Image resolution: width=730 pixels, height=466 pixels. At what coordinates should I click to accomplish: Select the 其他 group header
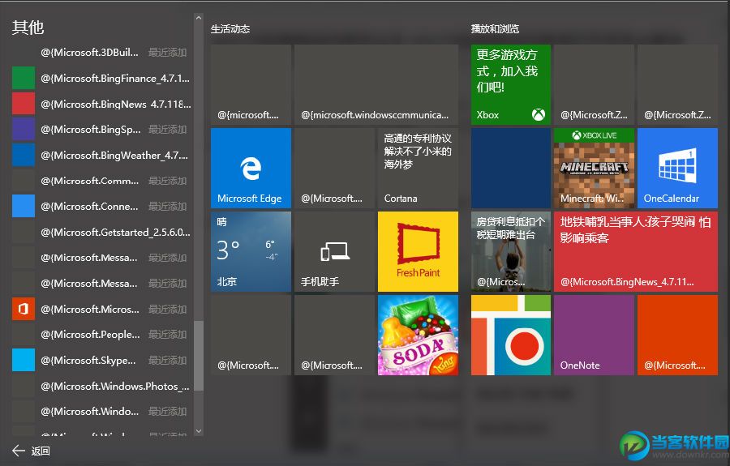pos(28,28)
